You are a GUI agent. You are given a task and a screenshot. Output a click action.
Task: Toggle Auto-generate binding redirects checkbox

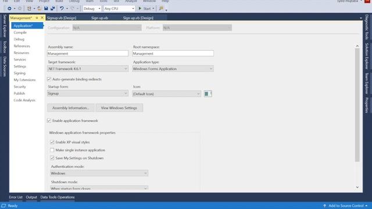coord(49,79)
